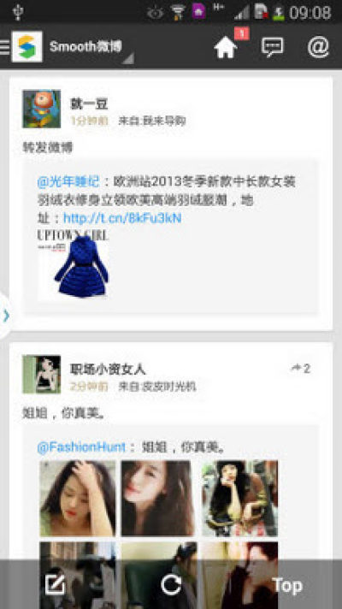Open the hamburger menu beside the logo
The image size is (342, 609).
coord(4,47)
